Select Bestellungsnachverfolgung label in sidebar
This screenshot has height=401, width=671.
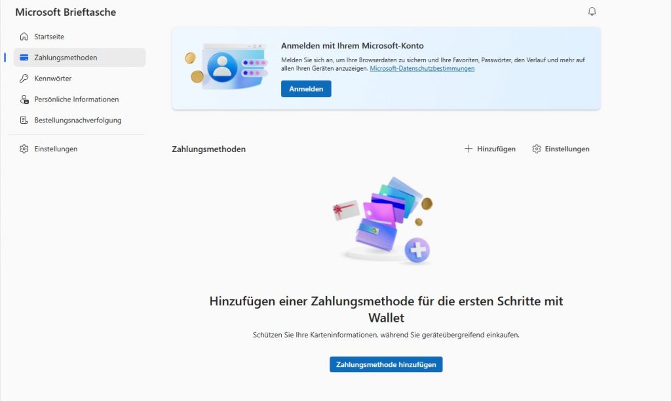click(78, 121)
